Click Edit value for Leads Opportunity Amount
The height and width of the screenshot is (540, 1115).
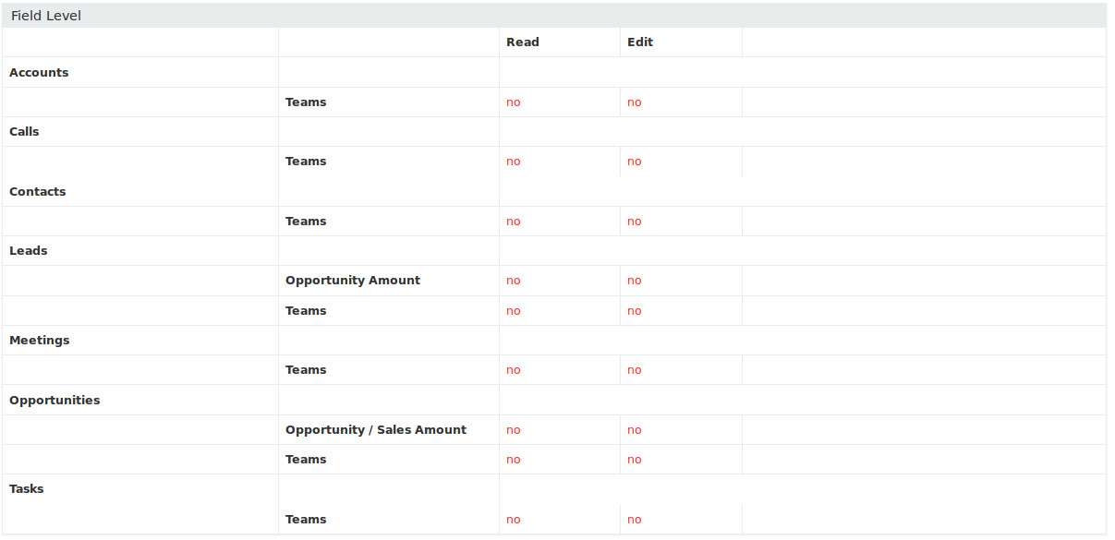635,281
